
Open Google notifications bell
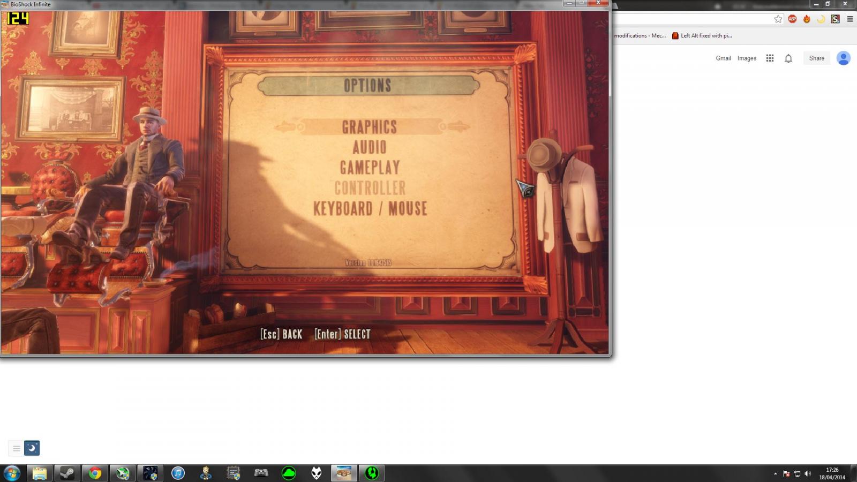click(x=788, y=58)
